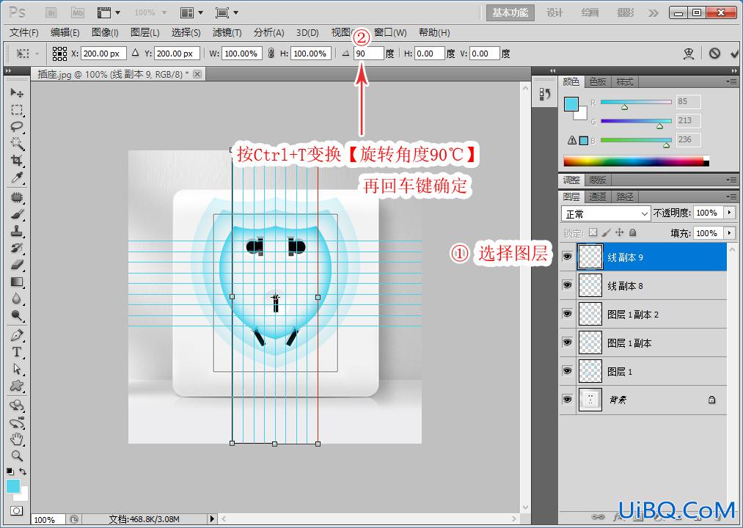The height and width of the screenshot is (528, 743).
Task: Select the 3D Rotate tool
Action: tap(17, 406)
